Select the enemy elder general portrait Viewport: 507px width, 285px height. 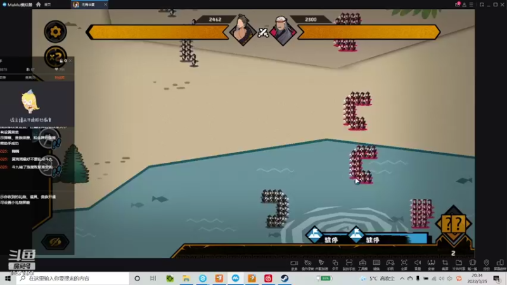pyautogui.click(x=283, y=30)
